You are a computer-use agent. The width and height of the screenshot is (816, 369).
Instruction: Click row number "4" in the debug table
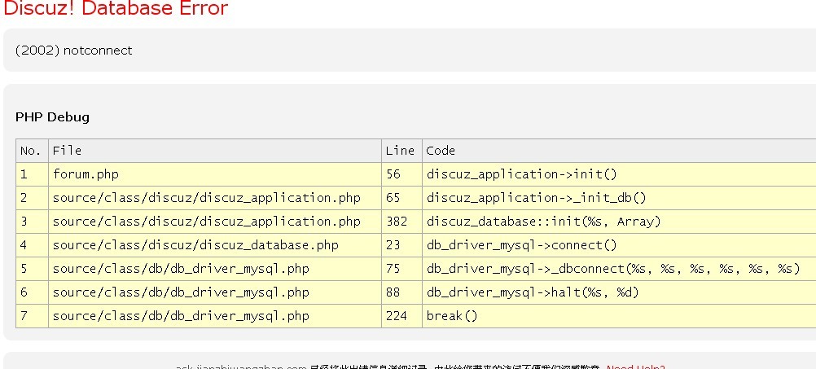tap(32, 245)
